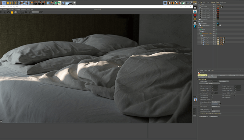Click the Render to Picture Viewer icon
Viewport: 244px width, 140px height.
pos(40,3)
